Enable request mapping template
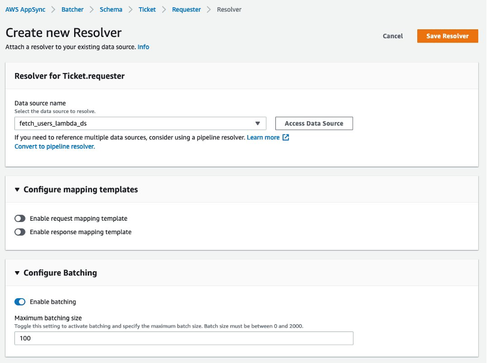Viewport: 487px width, 363px height. click(x=20, y=219)
